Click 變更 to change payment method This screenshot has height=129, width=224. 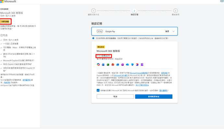click(x=167, y=31)
